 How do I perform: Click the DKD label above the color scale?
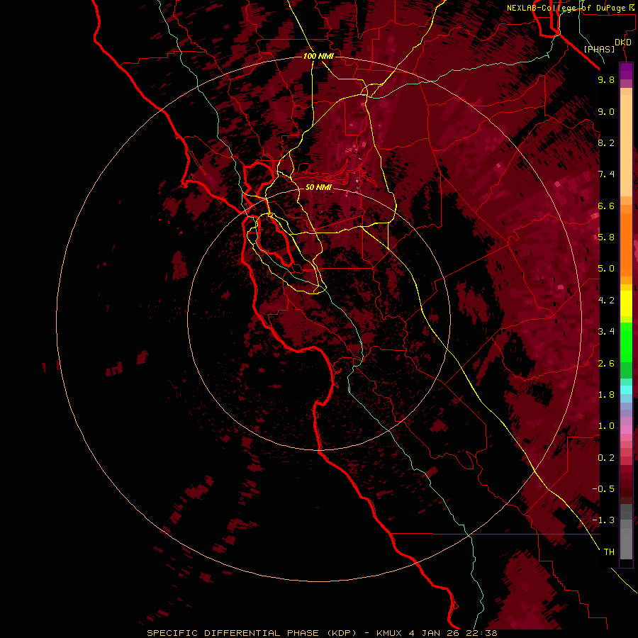(623, 43)
